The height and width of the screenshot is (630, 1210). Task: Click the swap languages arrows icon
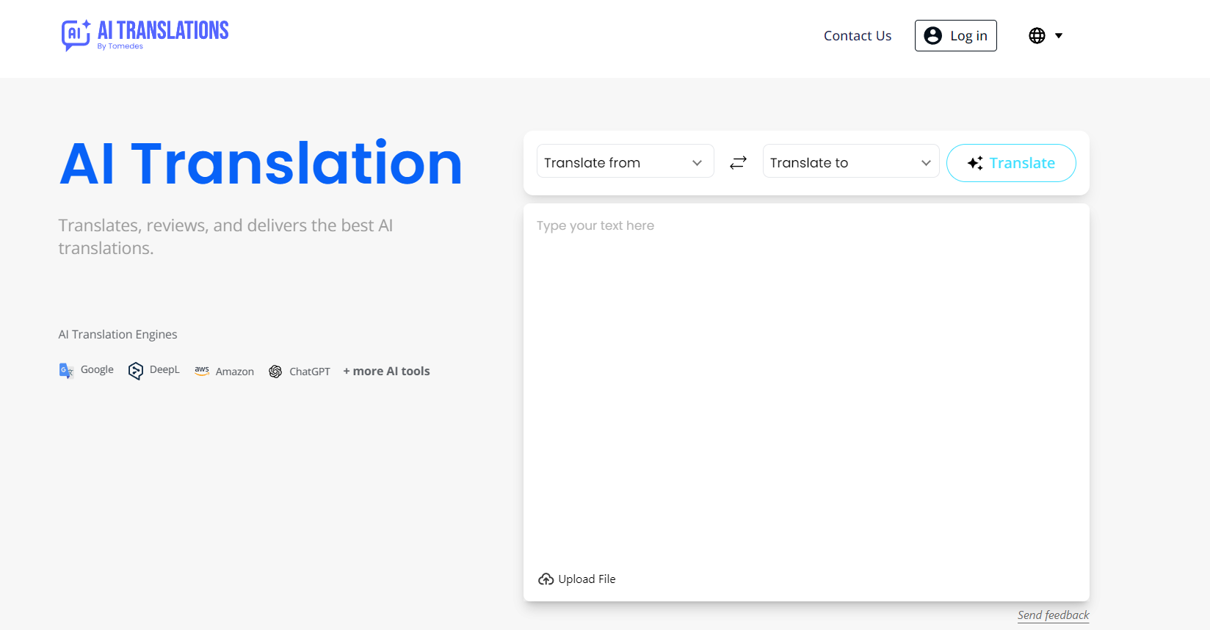(738, 162)
